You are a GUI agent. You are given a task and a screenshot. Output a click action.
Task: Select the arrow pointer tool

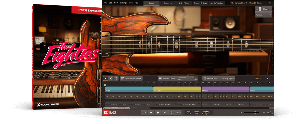(x=105, y=79)
